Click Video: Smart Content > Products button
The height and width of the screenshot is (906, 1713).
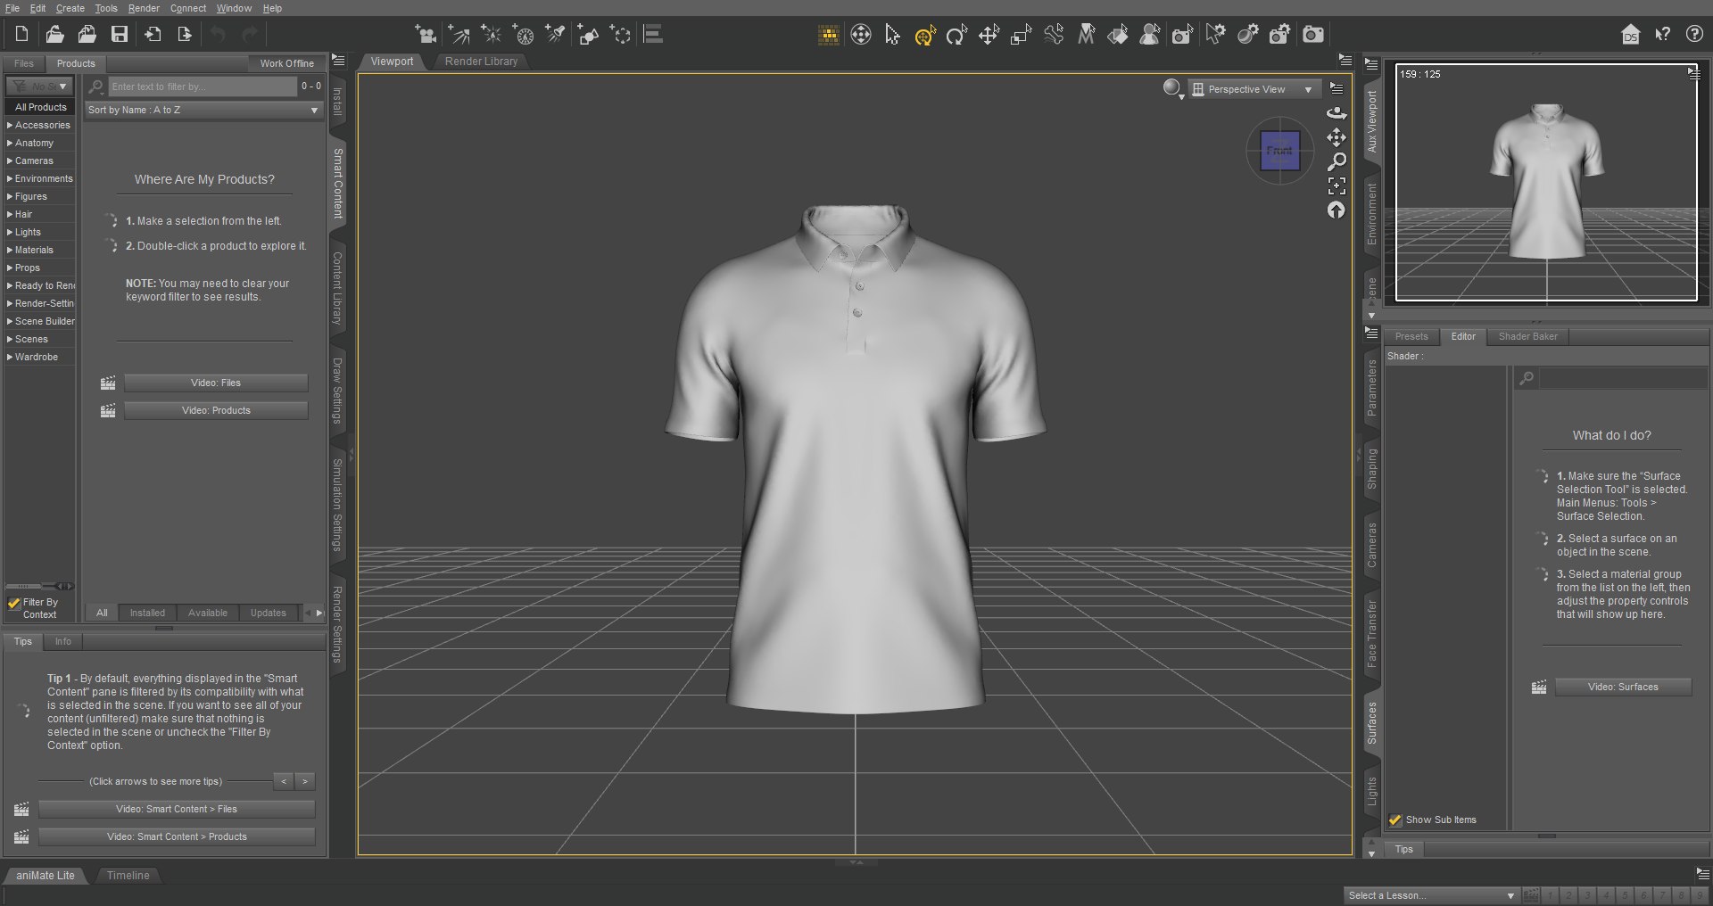tap(177, 836)
